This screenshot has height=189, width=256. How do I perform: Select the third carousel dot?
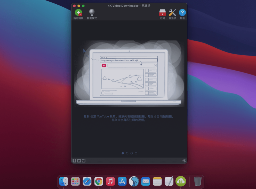click(x=132, y=153)
